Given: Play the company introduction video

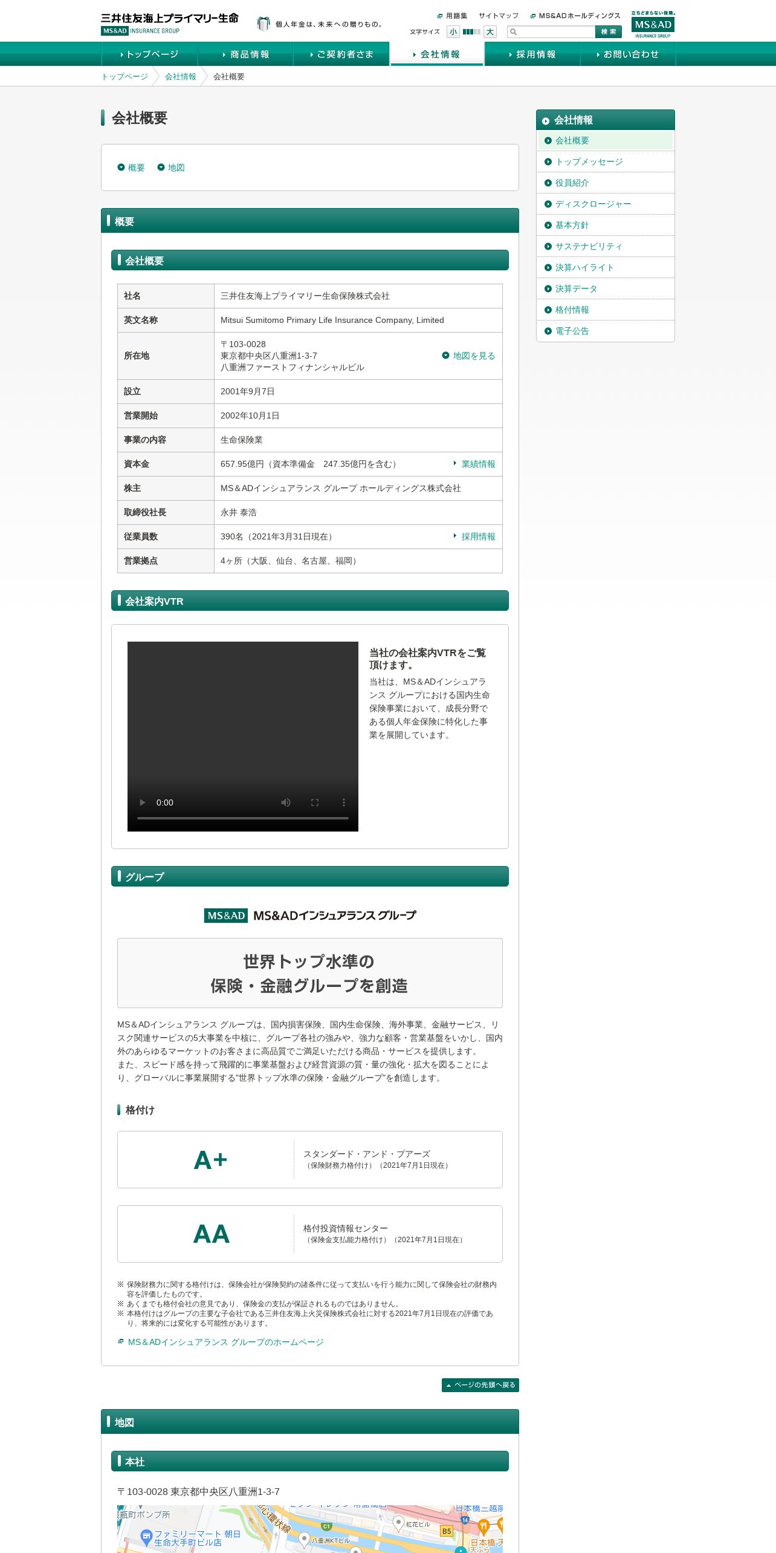Looking at the screenshot, I should pos(143,803).
